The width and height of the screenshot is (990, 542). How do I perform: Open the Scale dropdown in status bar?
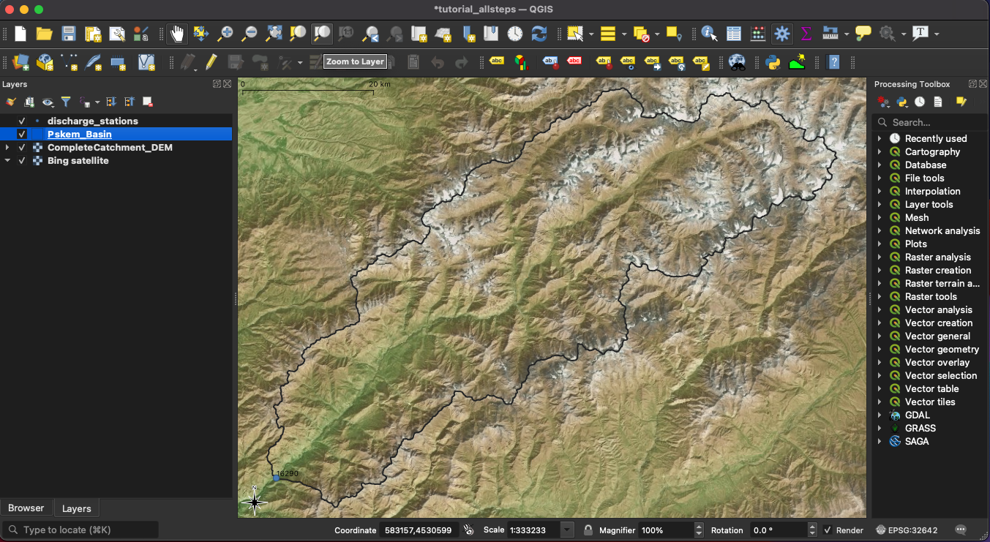(567, 530)
